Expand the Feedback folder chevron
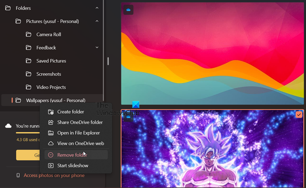The height and width of the screenshot is (188, 306). coord(97,47)
